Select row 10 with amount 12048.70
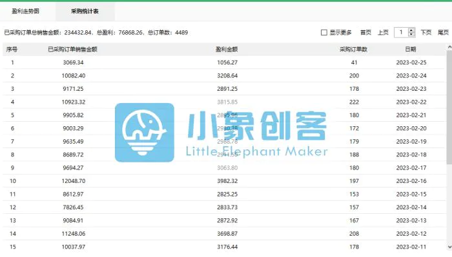 coord(223,181)
